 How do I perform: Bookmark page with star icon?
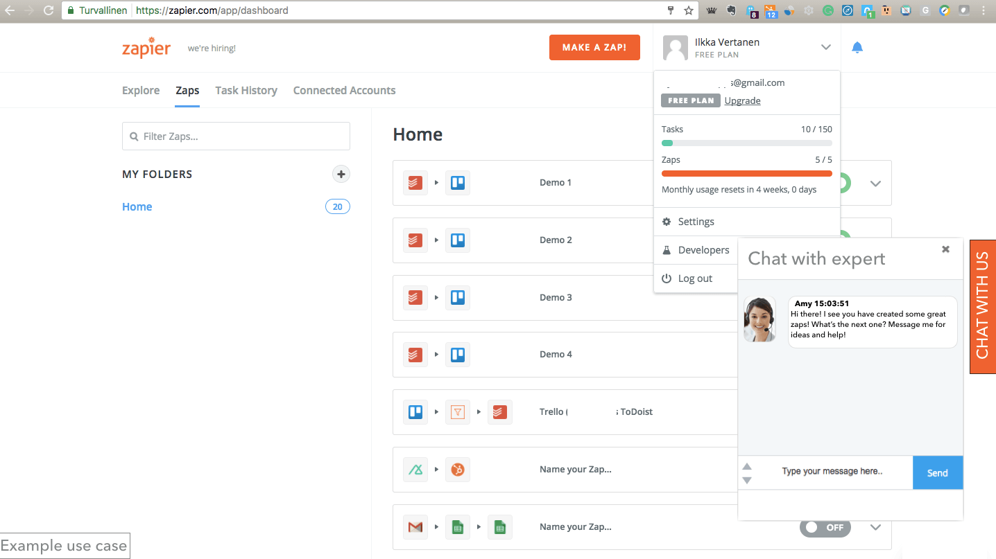tap(689, 10)
